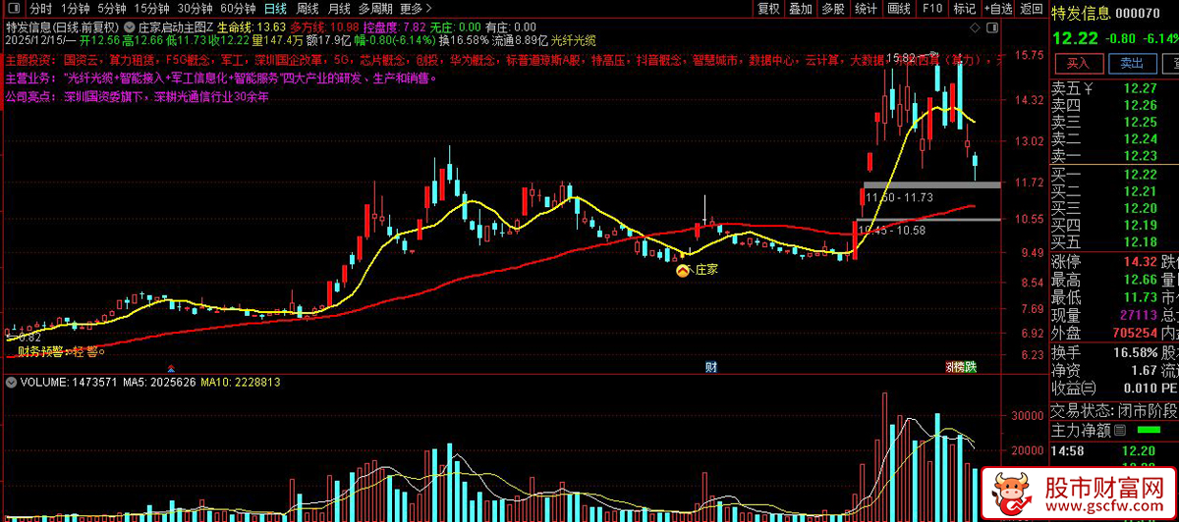
Task: Switch to 1分钟 period
Action: pyautogui.click(x=75, y=9)
